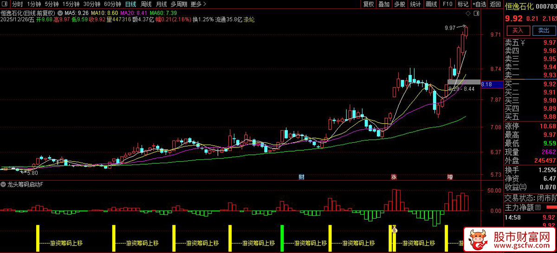Click the small icon beside 主力净额
Viewport: 557px width, 253px height.
[x=538, y=207]
